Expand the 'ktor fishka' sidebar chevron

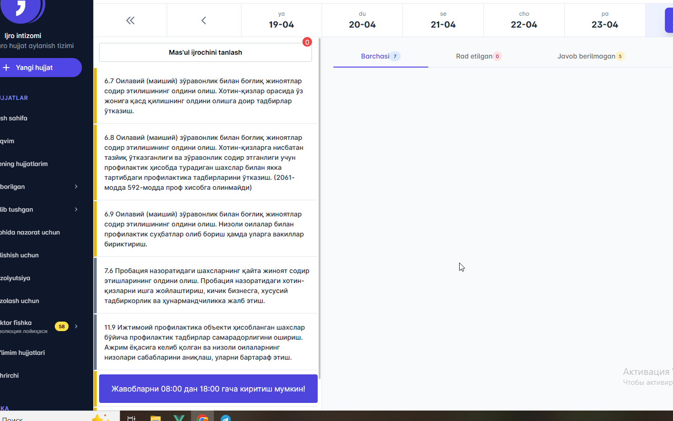(76, 326)
